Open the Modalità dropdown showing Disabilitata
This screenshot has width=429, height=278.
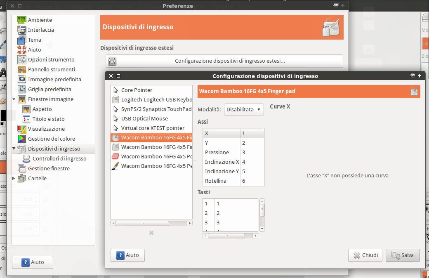pos(244,109)
